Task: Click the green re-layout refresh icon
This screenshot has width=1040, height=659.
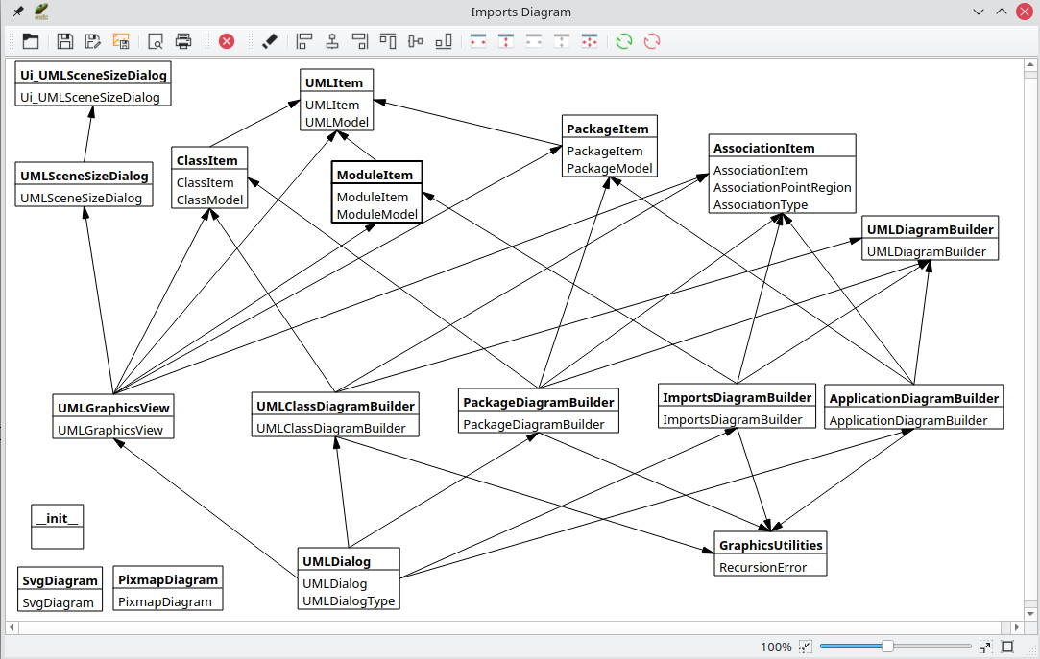Action: click(624, 41)
